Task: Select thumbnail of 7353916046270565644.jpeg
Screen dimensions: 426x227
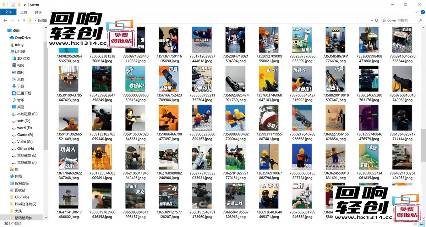Action: pyautogui.click(x=402, y=40)
